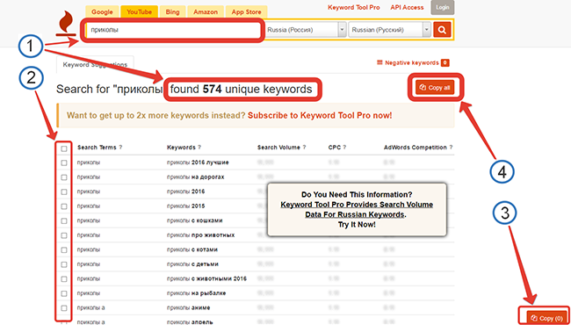Image resolution: width=571 pixels, height=325 pixels.
Task: Click Subscribe to Keyword Tool Pro now!
Action: pyautogui.click(x=320, y=116)
